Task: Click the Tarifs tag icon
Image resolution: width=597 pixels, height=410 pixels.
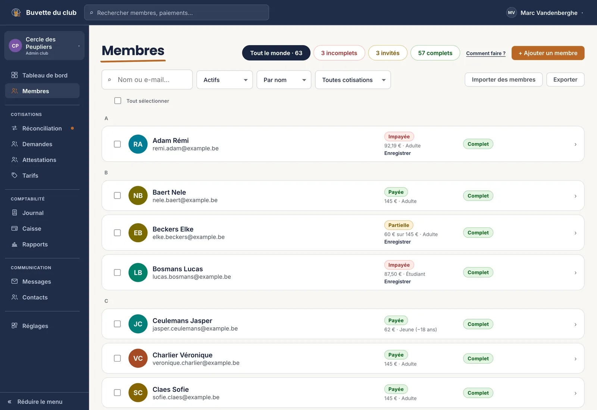Action: coord(15,176)
